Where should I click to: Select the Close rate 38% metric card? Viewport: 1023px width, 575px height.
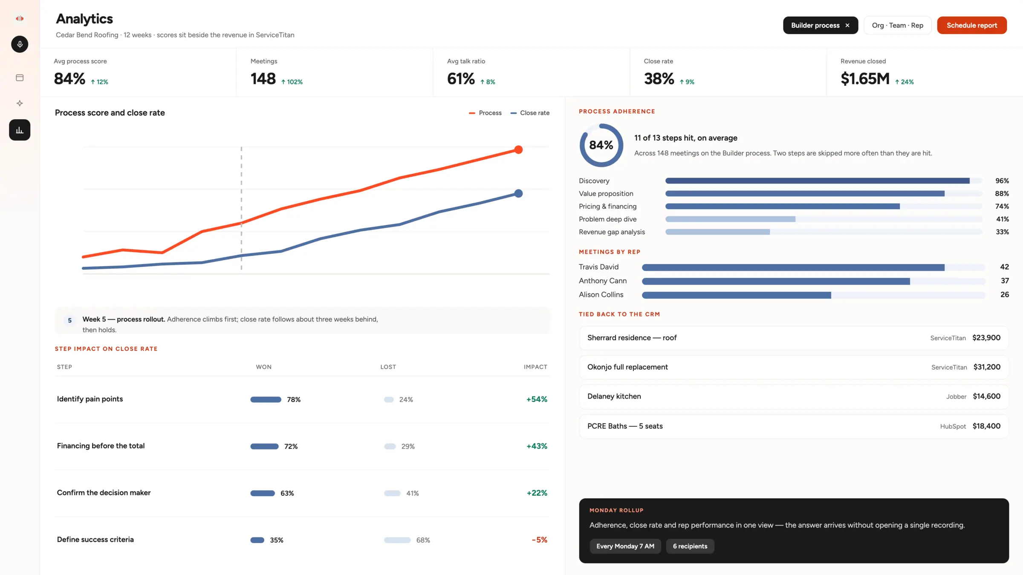click(x=728, y=72)
